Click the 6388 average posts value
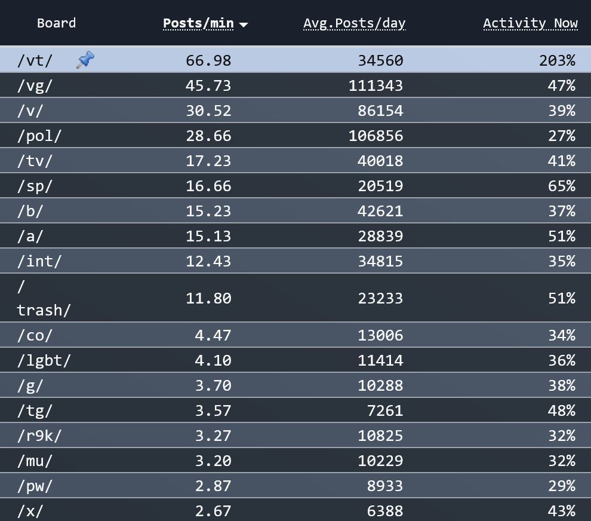This screenshot has height=521, width=591. (385, 511)
